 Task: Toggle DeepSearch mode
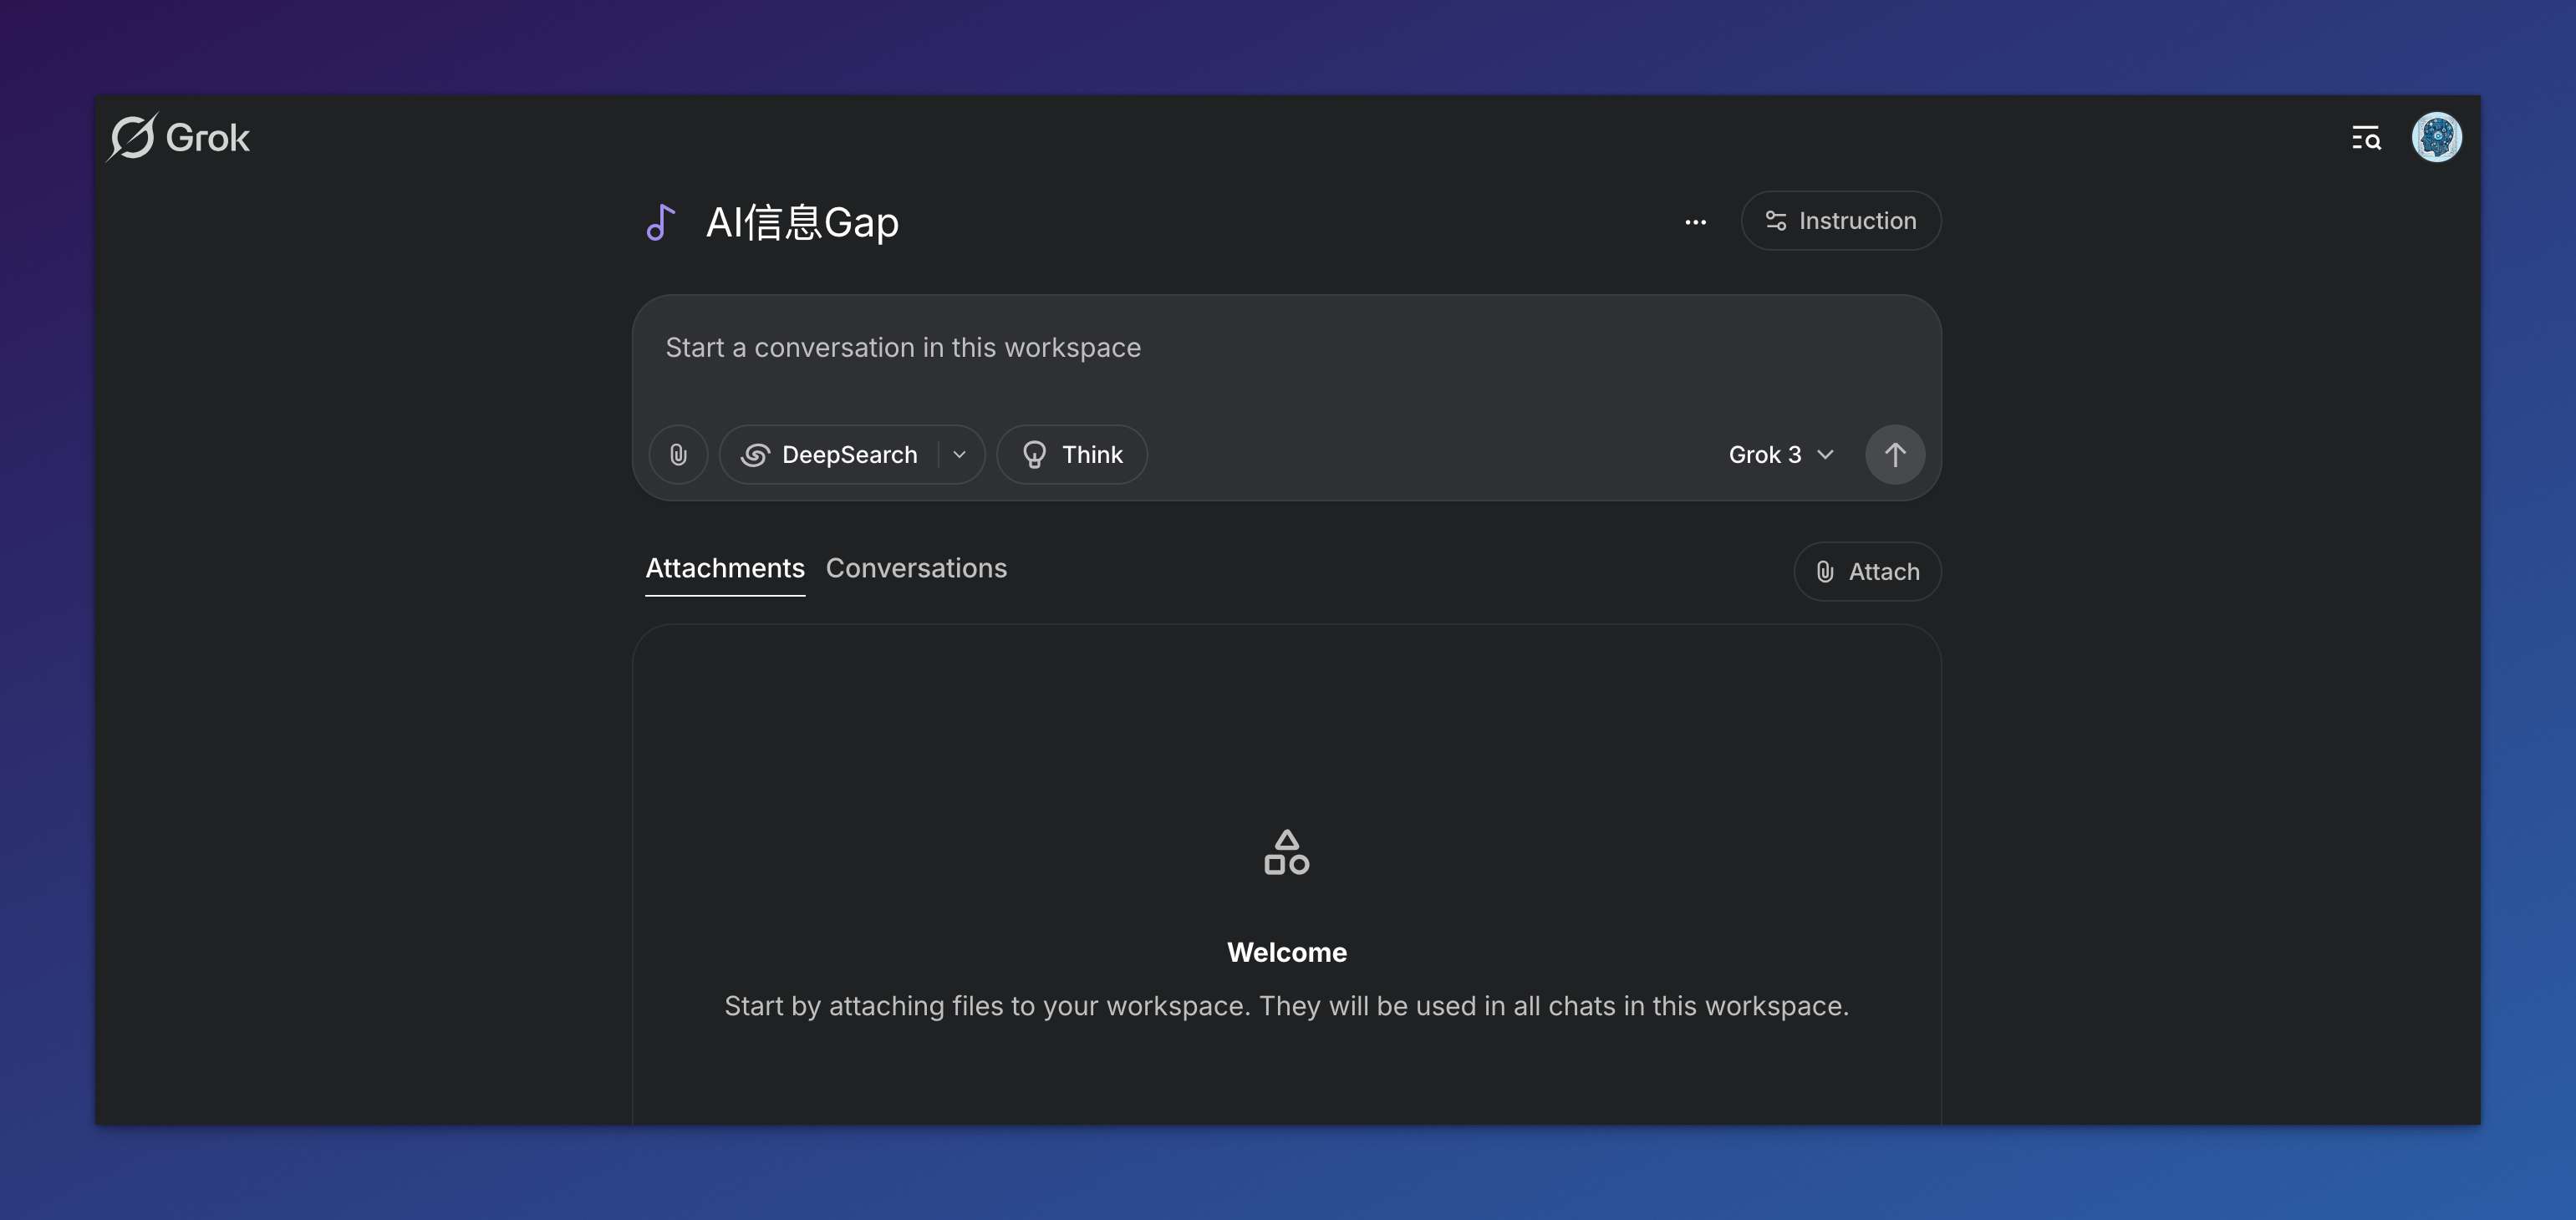830,455
